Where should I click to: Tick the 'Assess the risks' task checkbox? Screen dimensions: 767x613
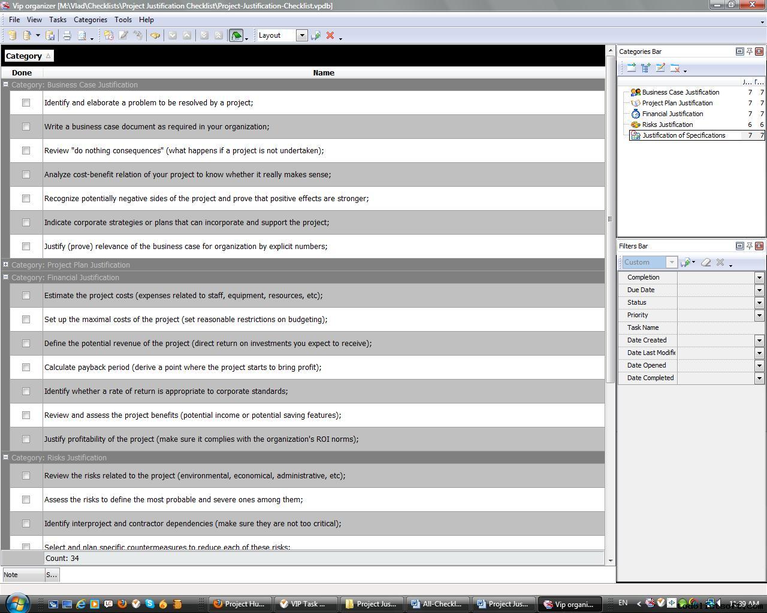[26, 500]
